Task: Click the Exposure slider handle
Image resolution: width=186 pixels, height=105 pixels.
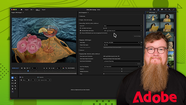Action: [122, 69]
